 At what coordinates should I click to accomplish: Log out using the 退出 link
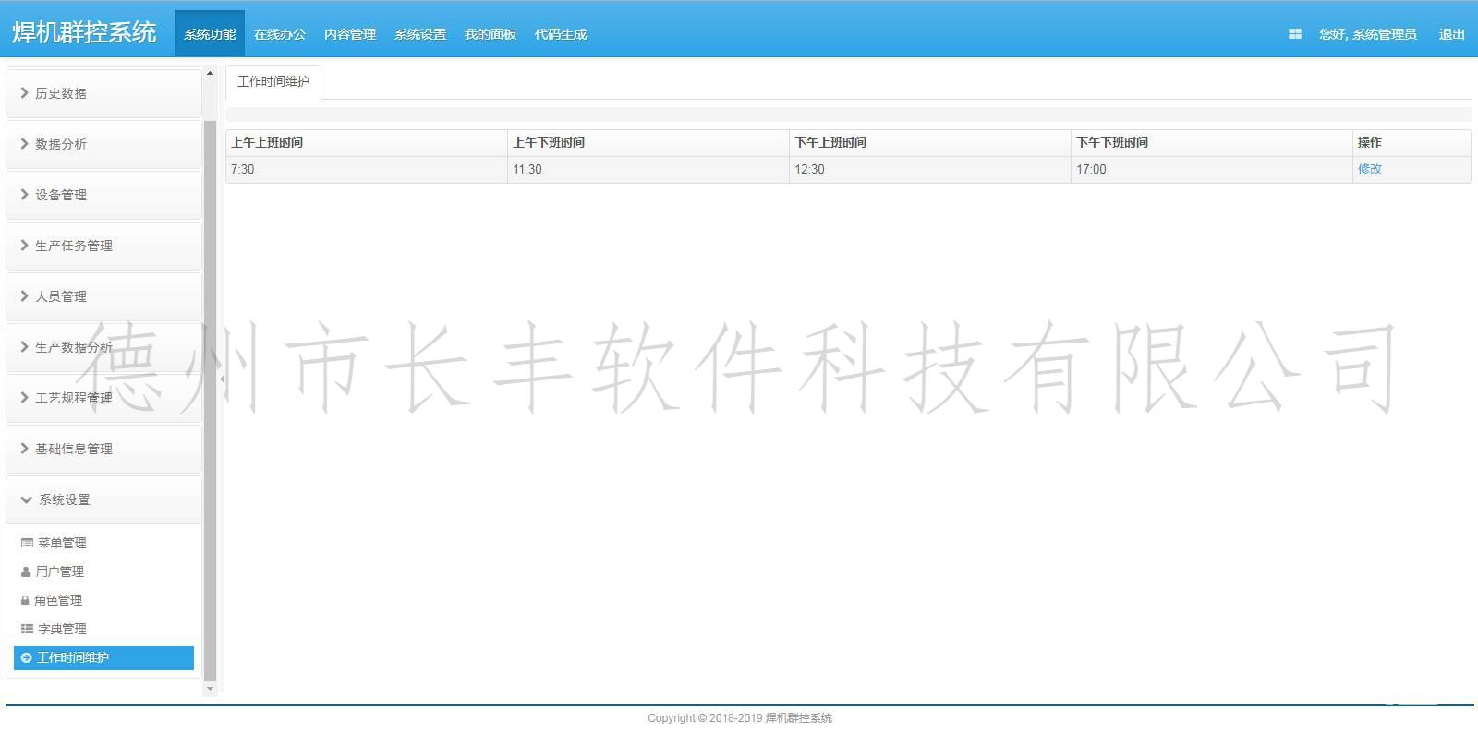[x=1451, y=34]
